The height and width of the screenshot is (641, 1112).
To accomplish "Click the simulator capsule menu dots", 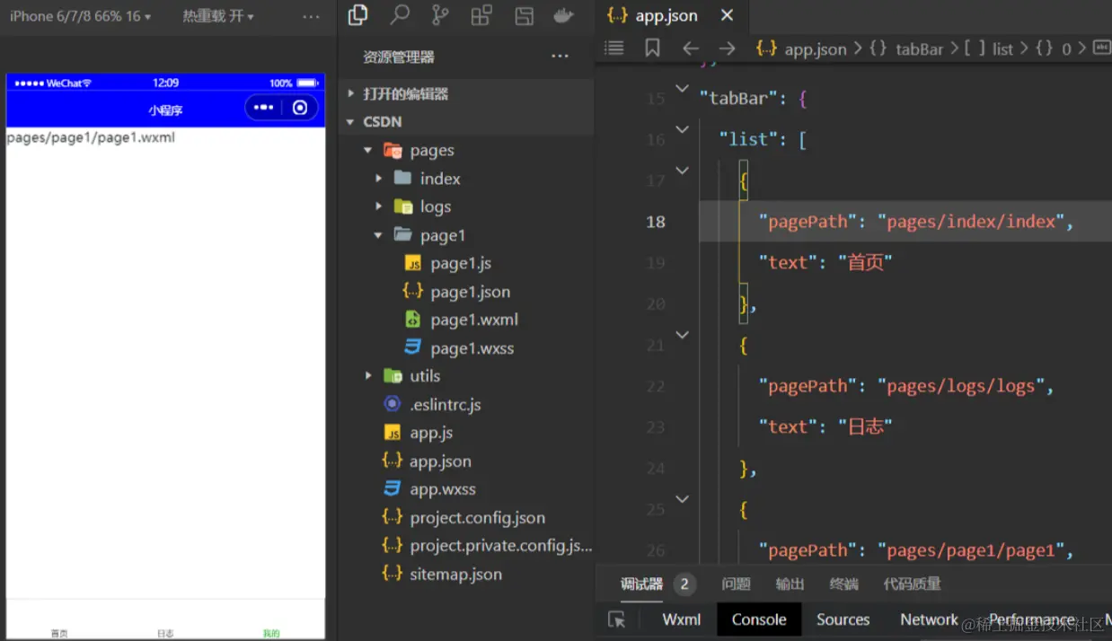I will tap(263, 108).
